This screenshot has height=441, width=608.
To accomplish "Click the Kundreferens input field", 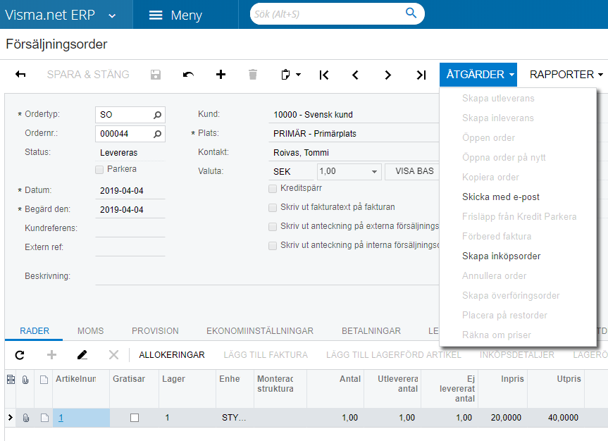I will click(130, 228).
